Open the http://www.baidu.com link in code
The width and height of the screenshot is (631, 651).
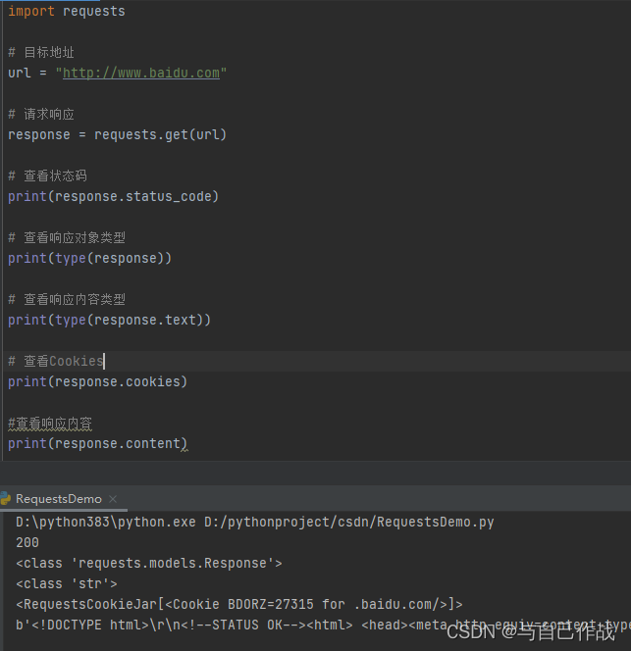click(141, 74)
